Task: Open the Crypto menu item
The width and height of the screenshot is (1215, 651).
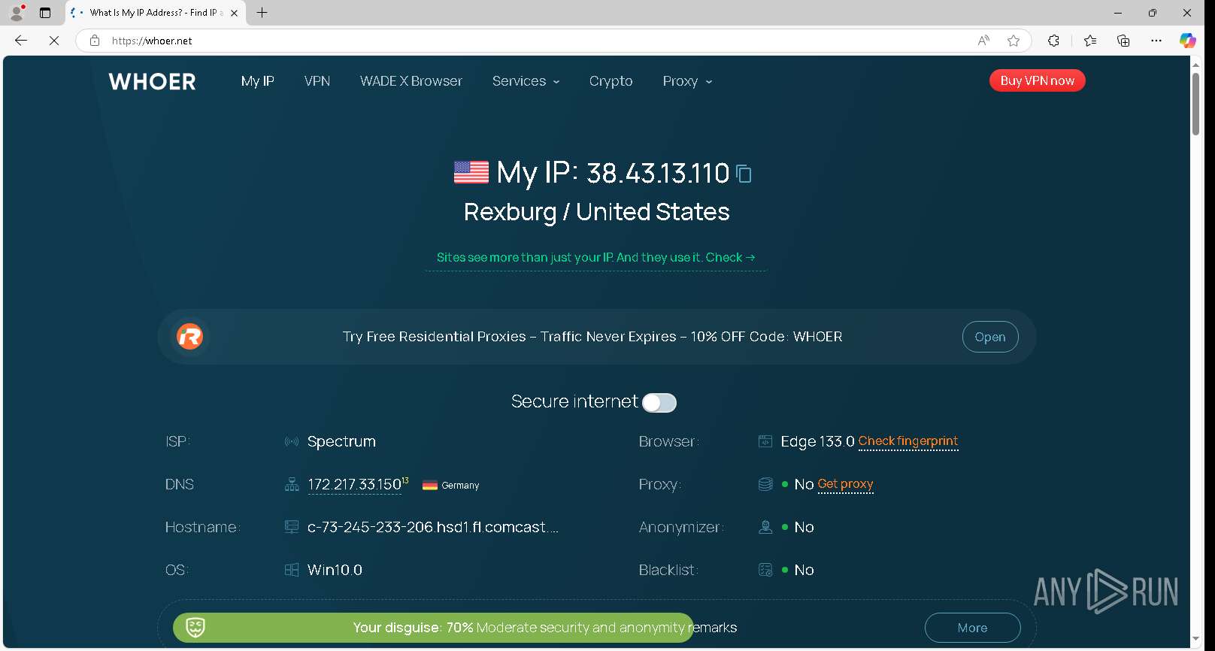Action: point(611,81)
